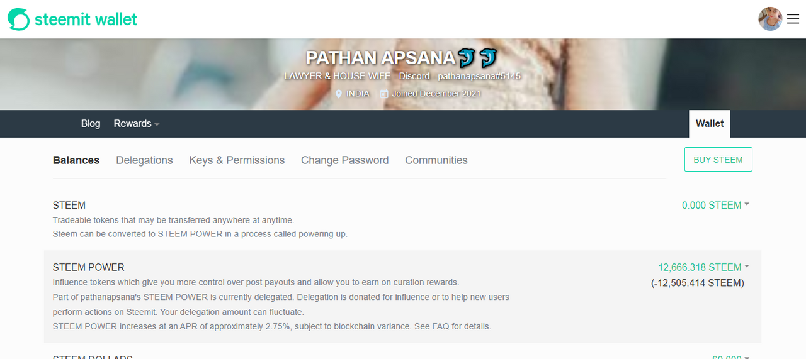Go to the Change Password section

344,160
